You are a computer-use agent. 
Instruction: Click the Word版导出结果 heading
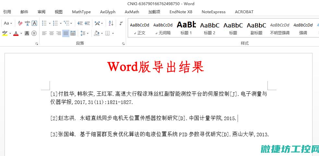[x=156, y=67]
